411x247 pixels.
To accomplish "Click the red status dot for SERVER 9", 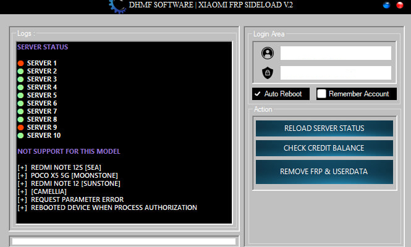I will click(x=21, y=127).
